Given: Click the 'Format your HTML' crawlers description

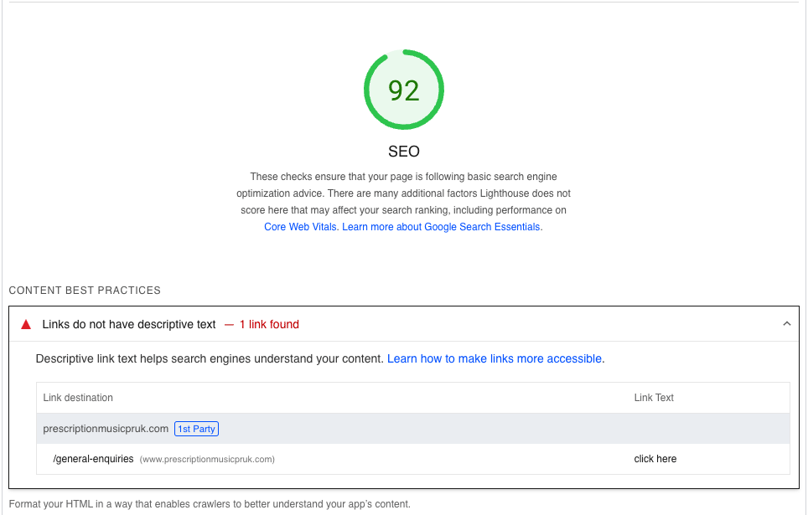Looking at the screenshot, I should coord(210,504).
